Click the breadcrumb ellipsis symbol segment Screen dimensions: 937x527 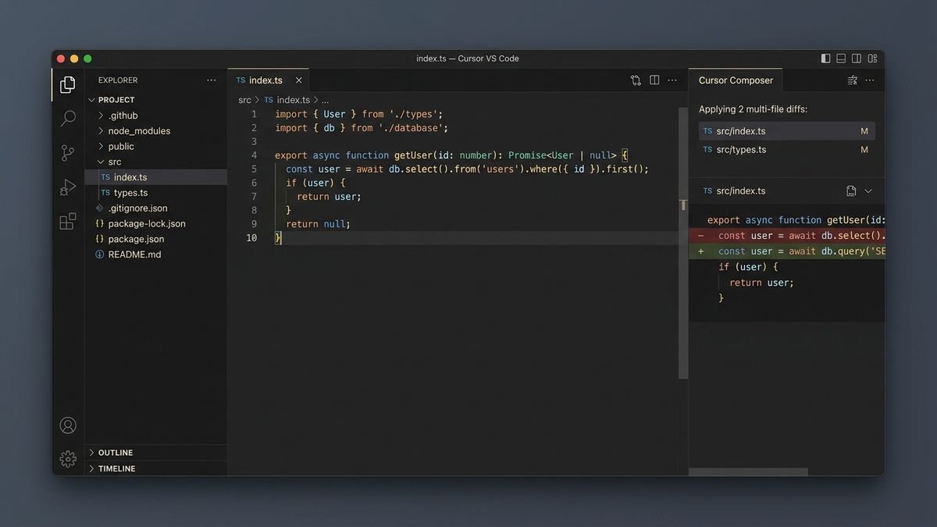(326, 100)
